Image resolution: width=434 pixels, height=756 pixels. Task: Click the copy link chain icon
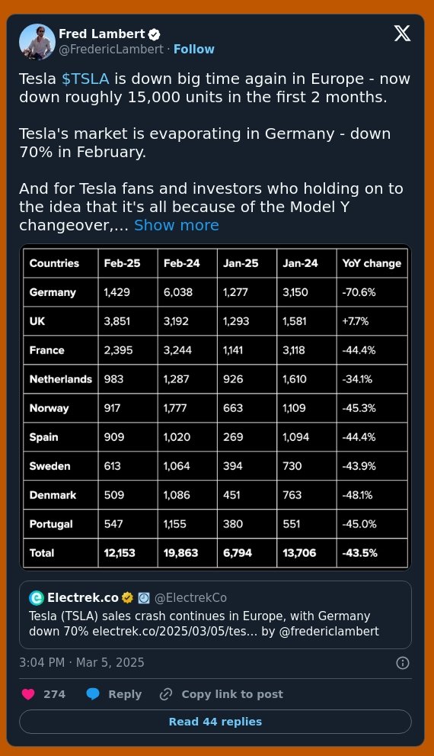[x=165, y=694]
